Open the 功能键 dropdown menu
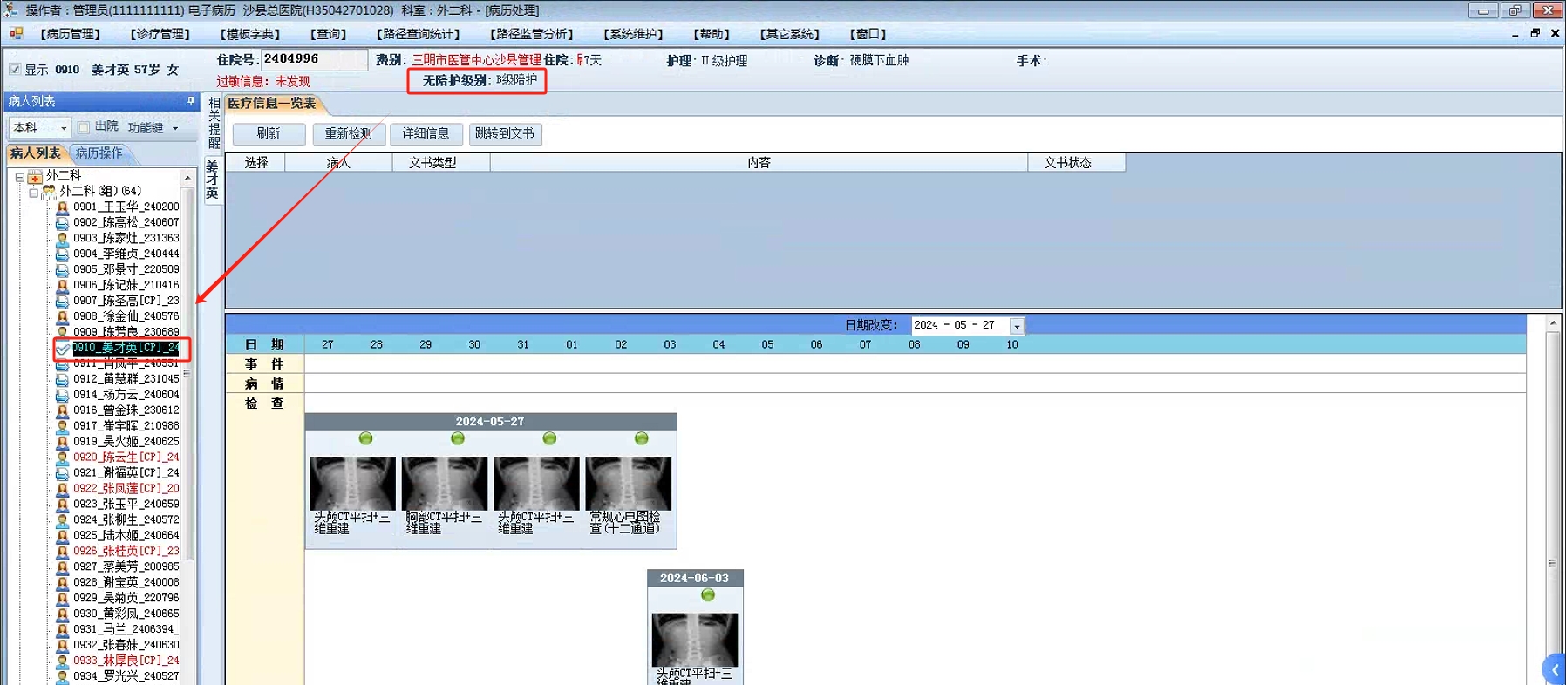 click(x=175, y=128)
